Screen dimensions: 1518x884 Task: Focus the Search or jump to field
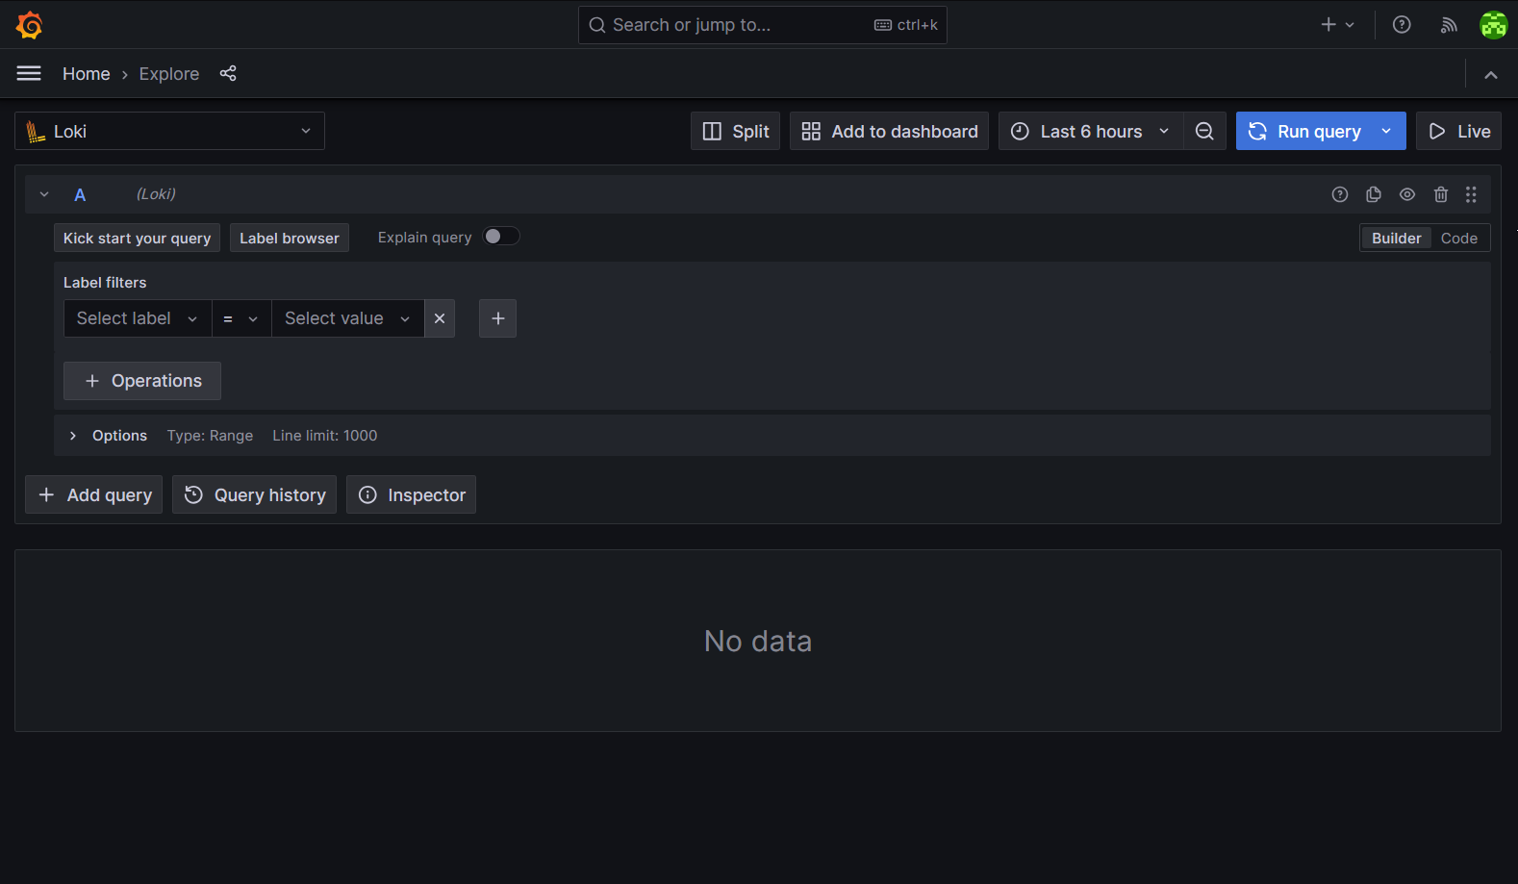pos(762,25)
